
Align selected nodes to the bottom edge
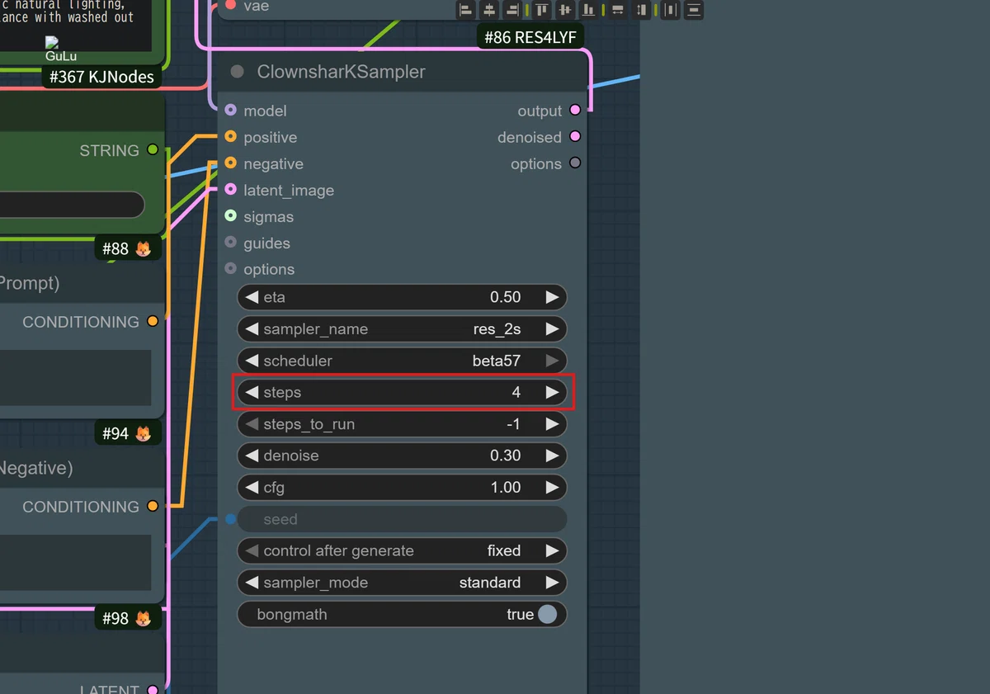(588, 10)
